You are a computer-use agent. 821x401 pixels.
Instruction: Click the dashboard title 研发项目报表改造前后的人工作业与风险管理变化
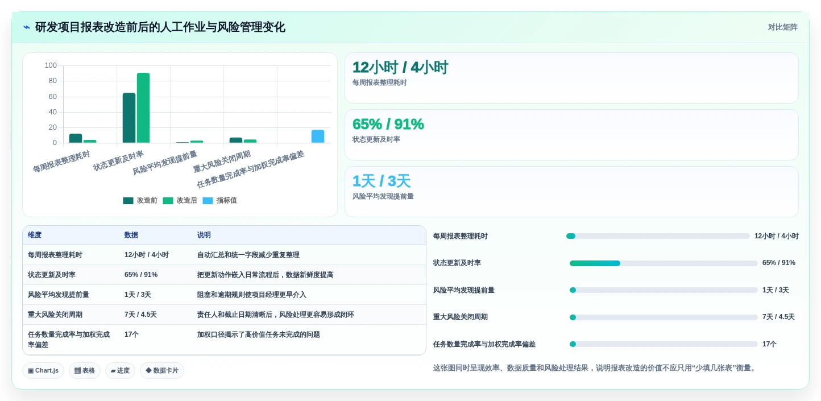(x=160, y=27)
